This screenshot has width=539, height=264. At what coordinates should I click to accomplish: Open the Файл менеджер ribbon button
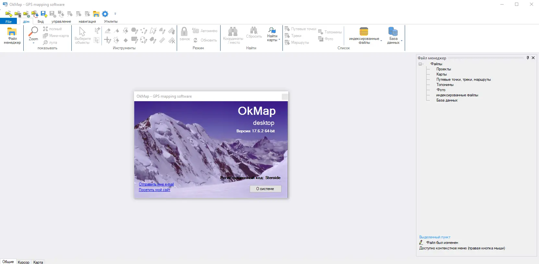(12, 36)
